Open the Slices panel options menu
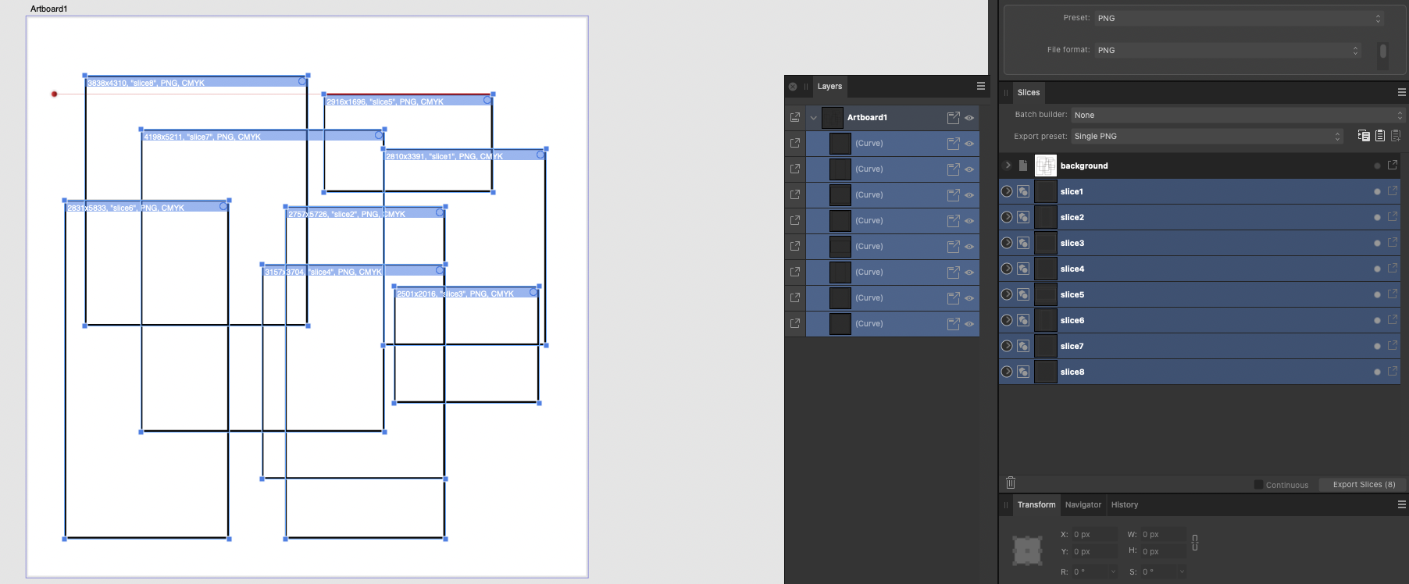The height and width of the screenshot is (584, 1409). pos(1402,92)
